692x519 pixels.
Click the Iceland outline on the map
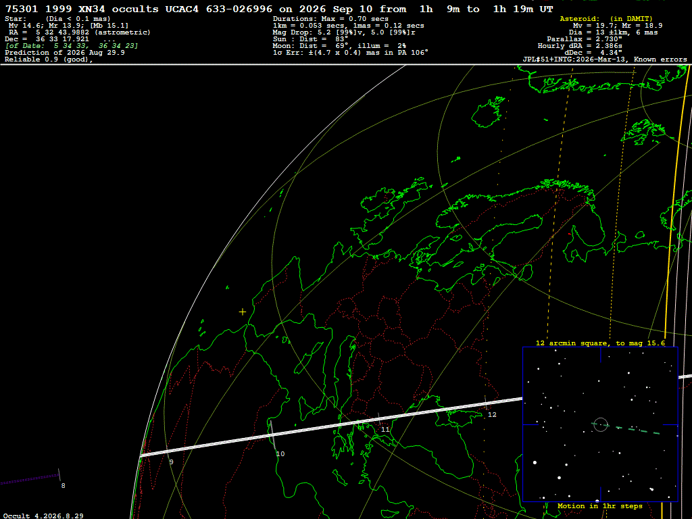tap(488, 113)
